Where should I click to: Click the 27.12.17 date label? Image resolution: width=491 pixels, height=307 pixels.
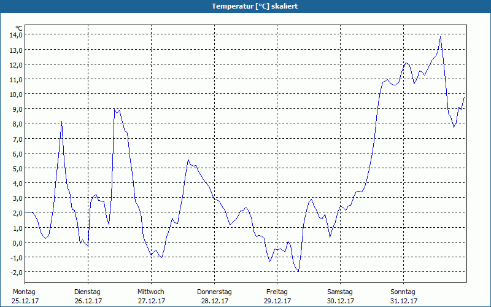(152, 301)
